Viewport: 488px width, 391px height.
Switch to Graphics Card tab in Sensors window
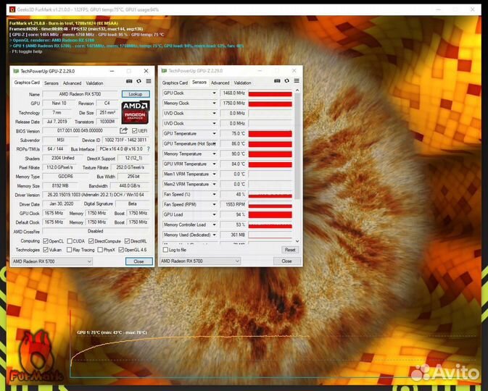point(175,83)
